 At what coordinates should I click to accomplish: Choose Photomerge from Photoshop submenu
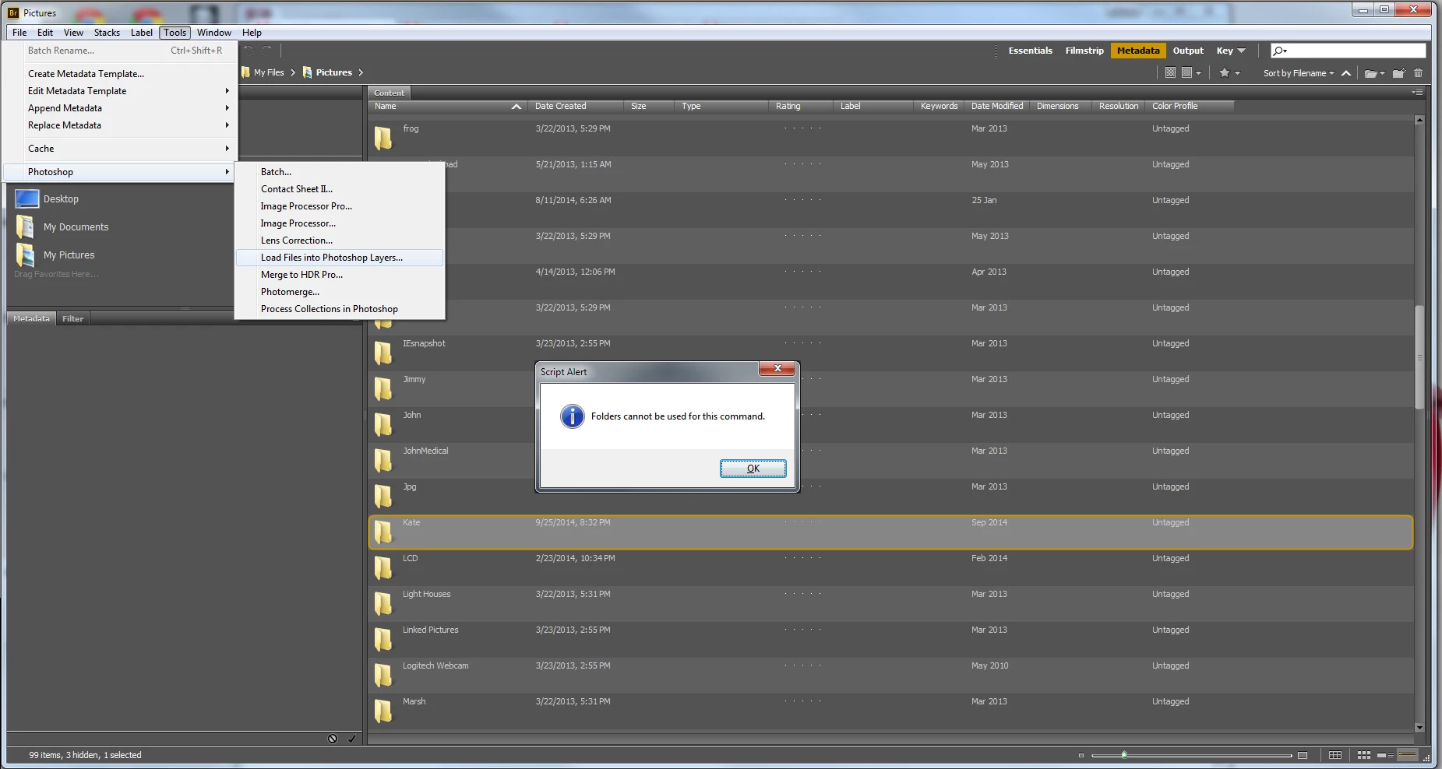tap(340, 292)
